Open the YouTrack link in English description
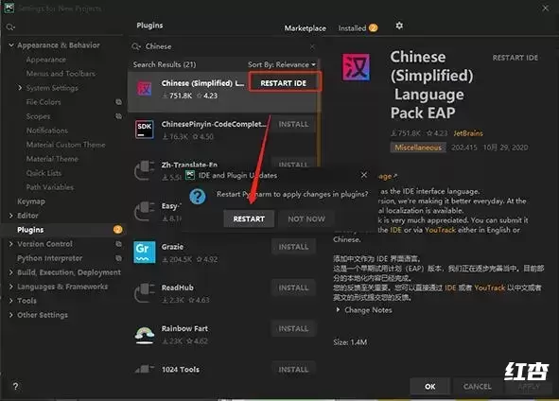The width and height of the screenshot is (559, 401). click(x=440, y=230)
